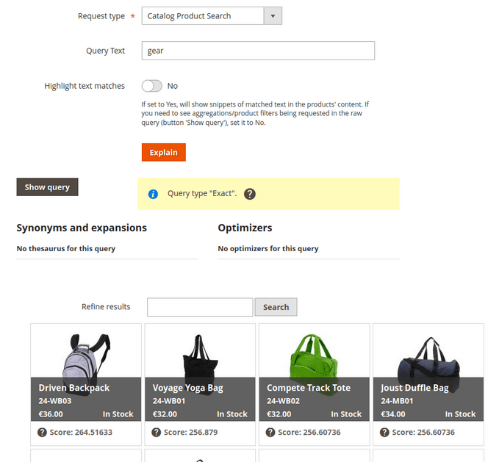Click the score help icon for Joust Duffle Bag
The width and height of the screenshot is (499, 462).
tap(385, 433)
